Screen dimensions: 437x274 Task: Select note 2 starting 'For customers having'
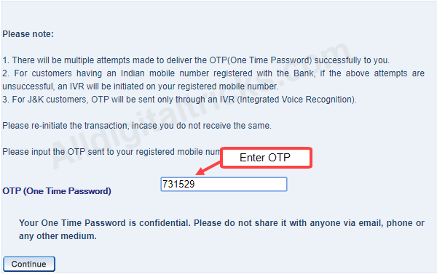point(213,80)
